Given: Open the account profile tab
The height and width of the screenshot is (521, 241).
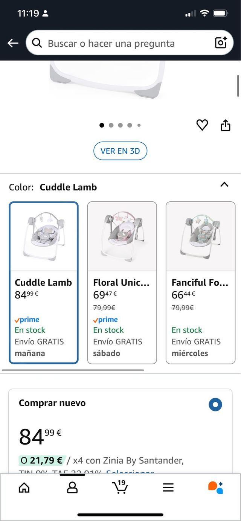Looking at the screenshot, I should point(72,487).
